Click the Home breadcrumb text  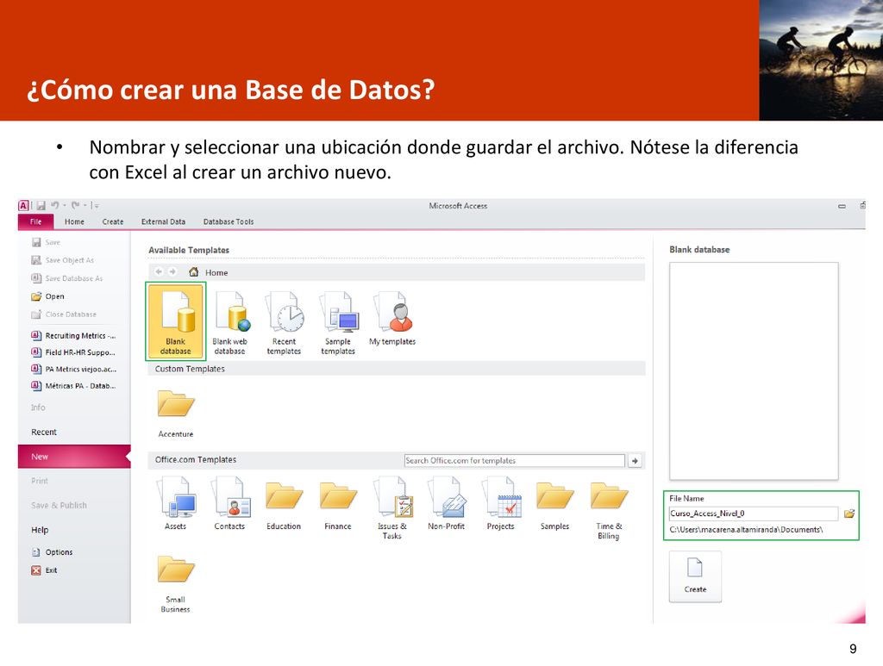216,273
